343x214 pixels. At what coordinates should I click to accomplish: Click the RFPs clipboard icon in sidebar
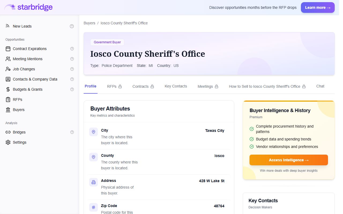tap(8, 100)
